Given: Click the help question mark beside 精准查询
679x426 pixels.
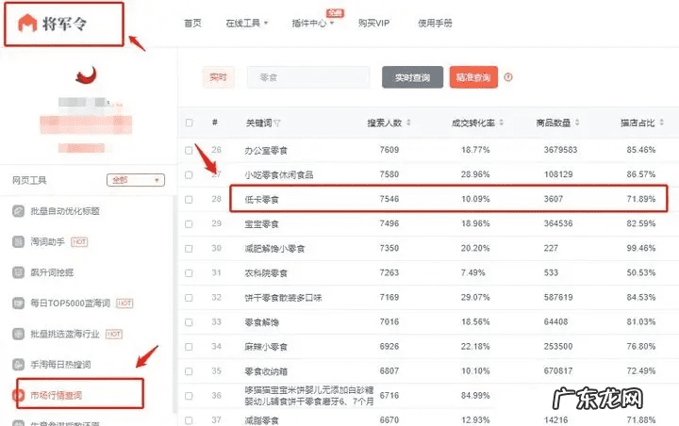Looking at the screenshot, I should 508,77.
